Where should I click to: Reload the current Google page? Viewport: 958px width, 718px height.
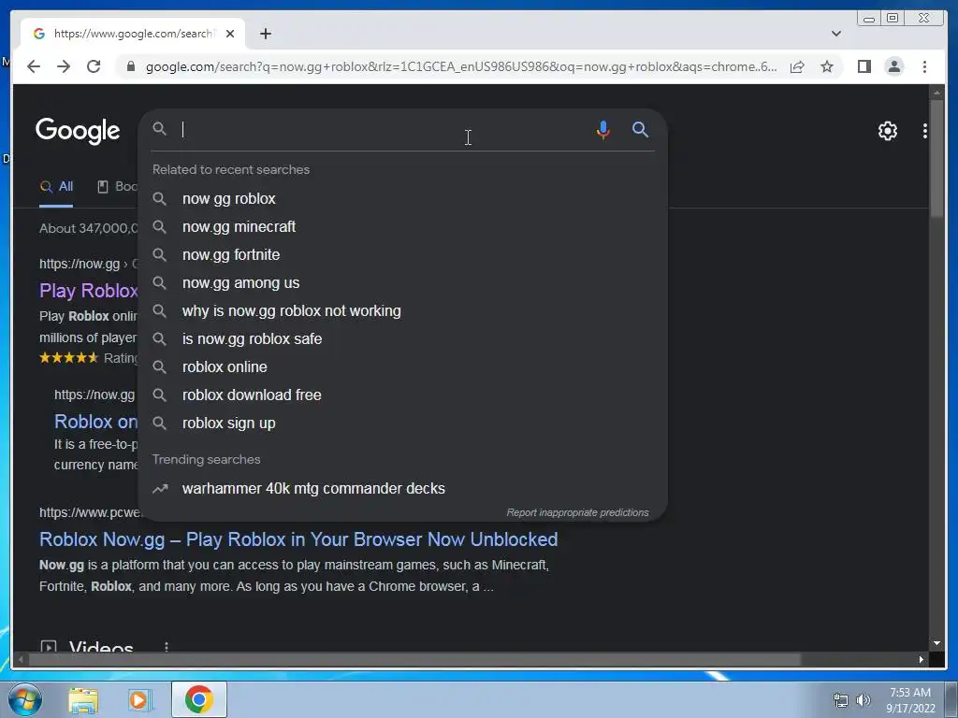pyautogui.click(x=94, y=66)
